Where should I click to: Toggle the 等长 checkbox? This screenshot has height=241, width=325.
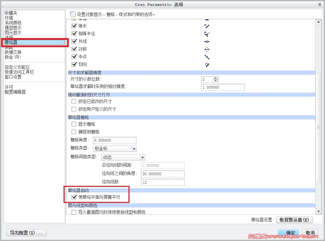coord(74,26)
